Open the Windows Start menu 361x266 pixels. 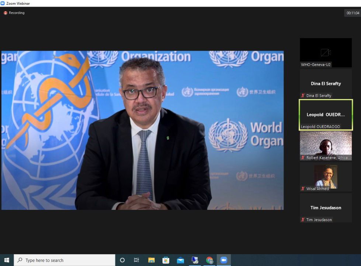point(7,260)
